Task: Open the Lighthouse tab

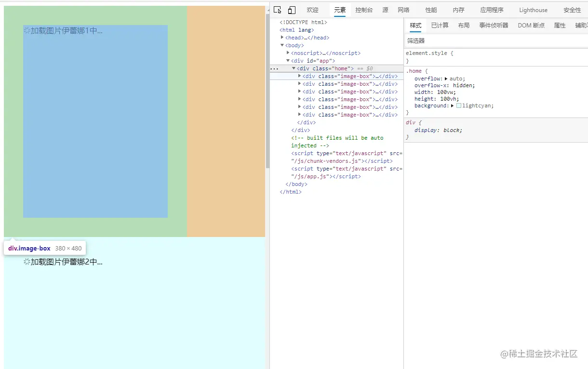Action: tap(533, 10)
